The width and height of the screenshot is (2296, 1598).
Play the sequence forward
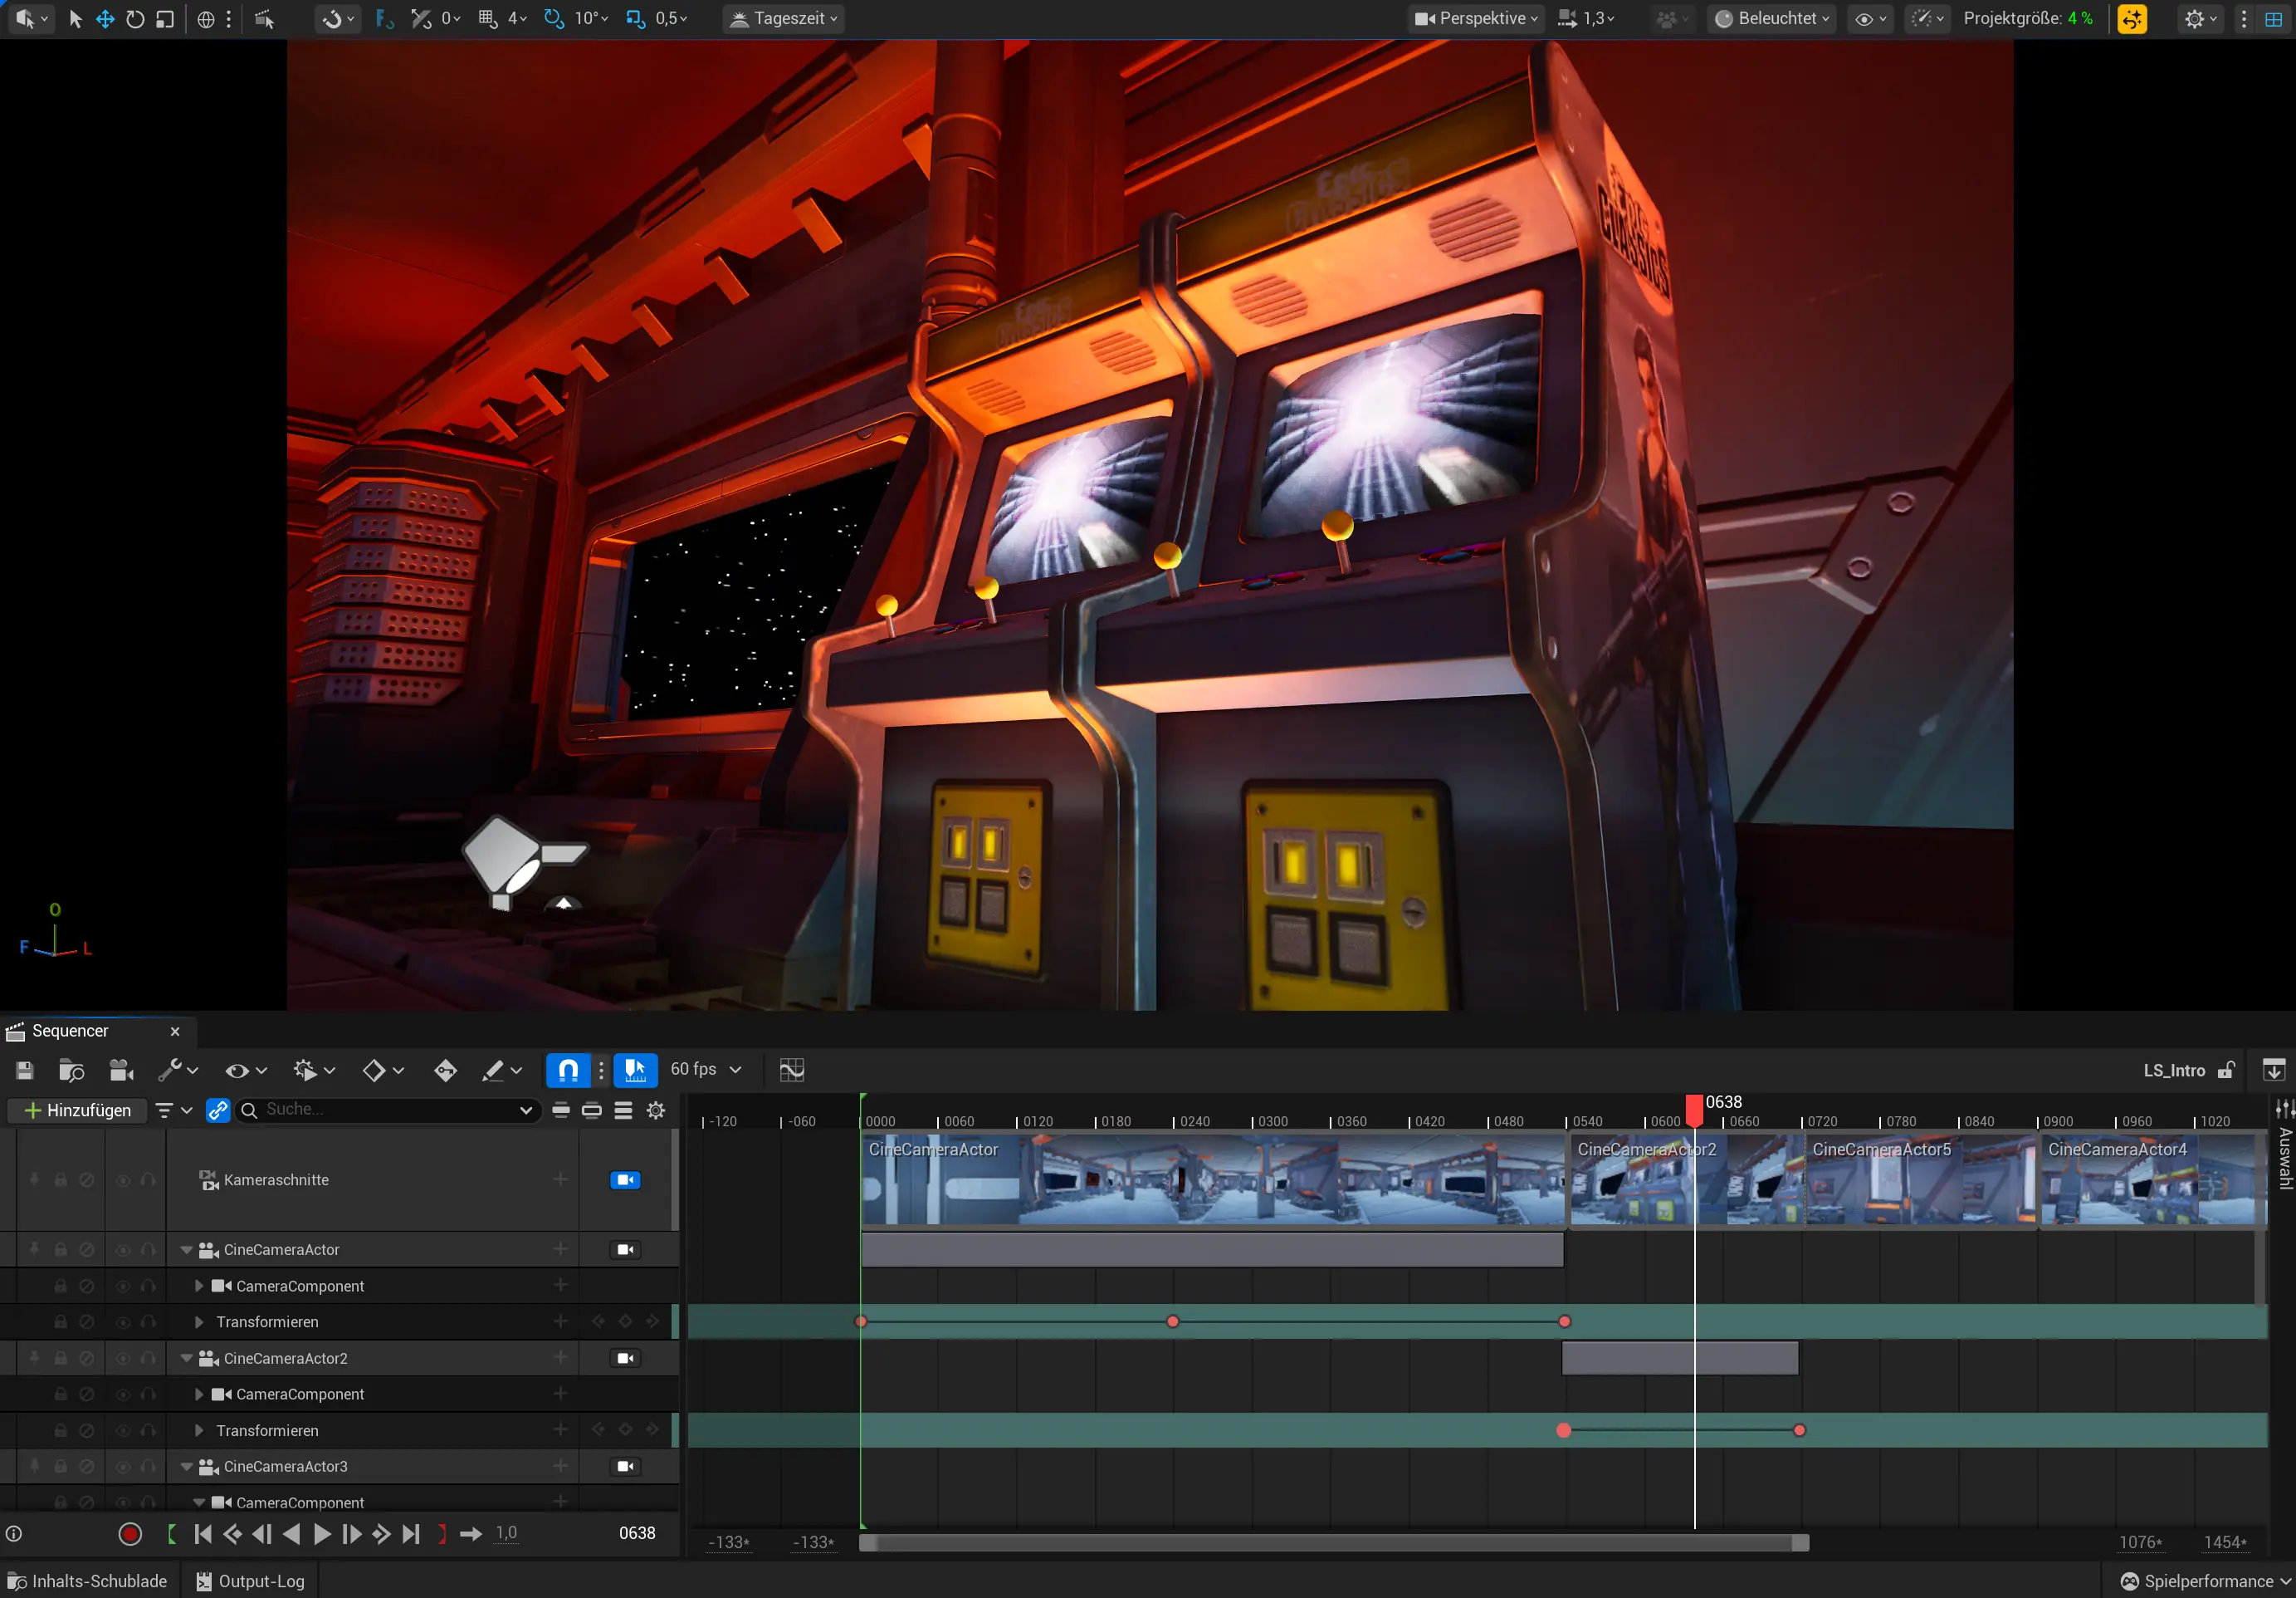point(322,1534)
